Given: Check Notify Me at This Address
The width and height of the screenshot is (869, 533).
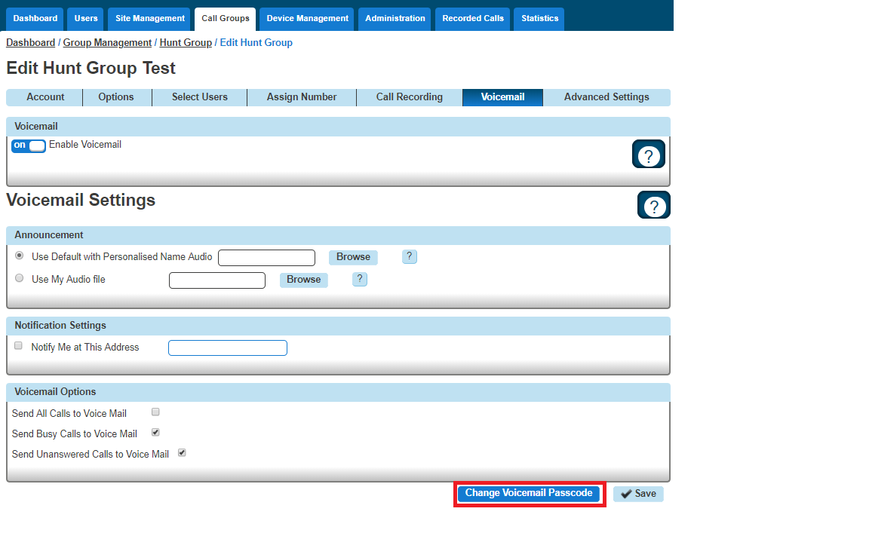Looking at the screenshot, I should (18, 346).
